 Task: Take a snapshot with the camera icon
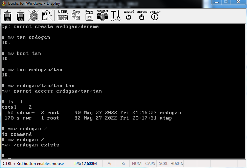(103, 15)
